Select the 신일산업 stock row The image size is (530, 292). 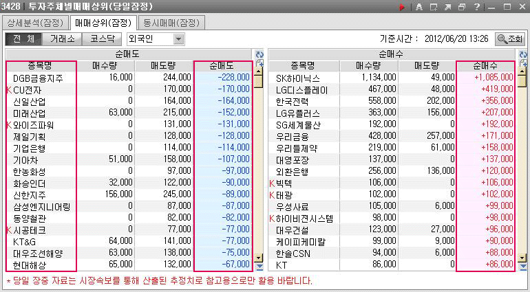coord(129,101)
